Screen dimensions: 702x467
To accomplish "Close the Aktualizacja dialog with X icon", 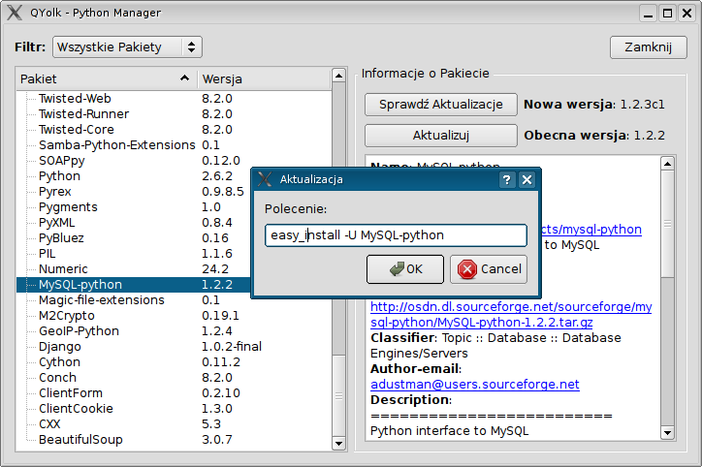I will point(526,179).
